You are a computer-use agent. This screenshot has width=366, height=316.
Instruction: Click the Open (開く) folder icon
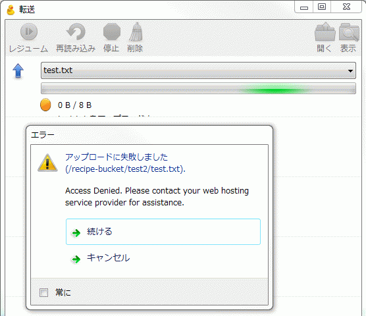pos(325,32)
